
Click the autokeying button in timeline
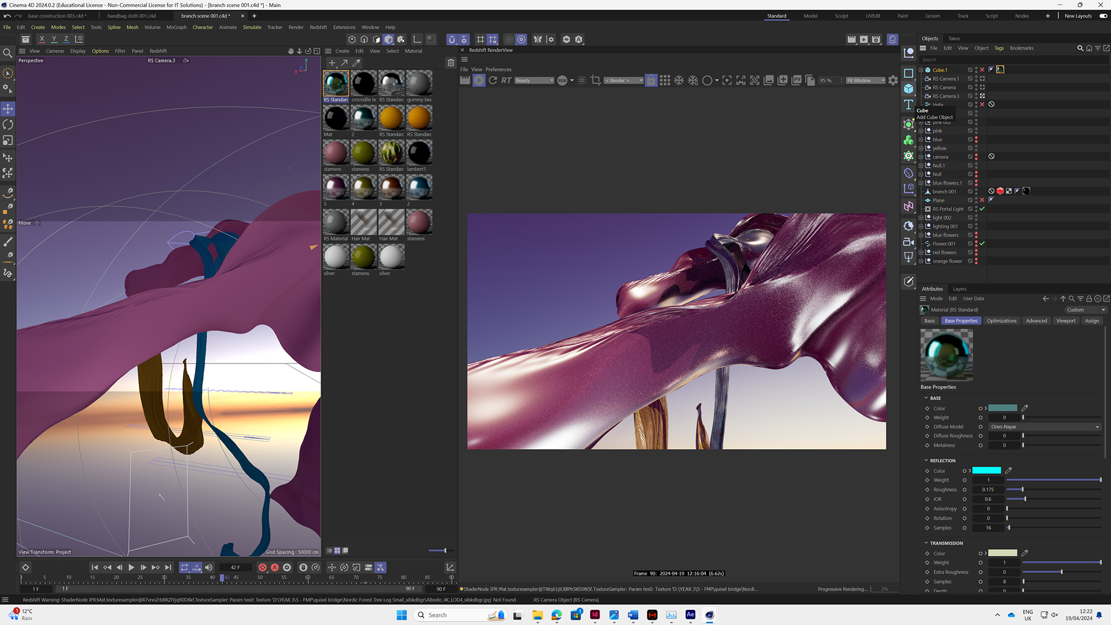(275, 568)
